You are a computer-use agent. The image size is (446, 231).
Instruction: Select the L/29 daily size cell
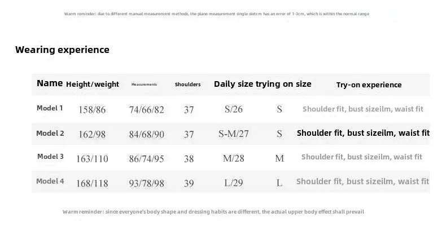(233, 183)
